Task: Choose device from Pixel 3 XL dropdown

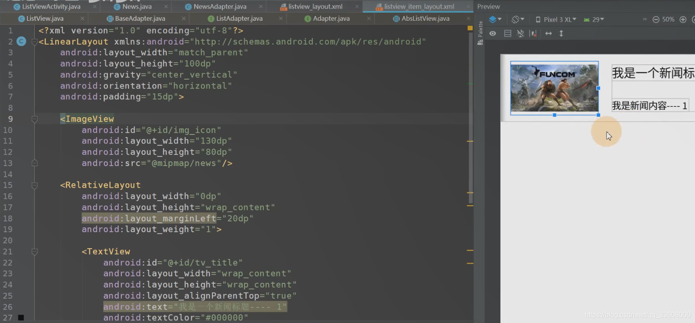Action: 556,19
